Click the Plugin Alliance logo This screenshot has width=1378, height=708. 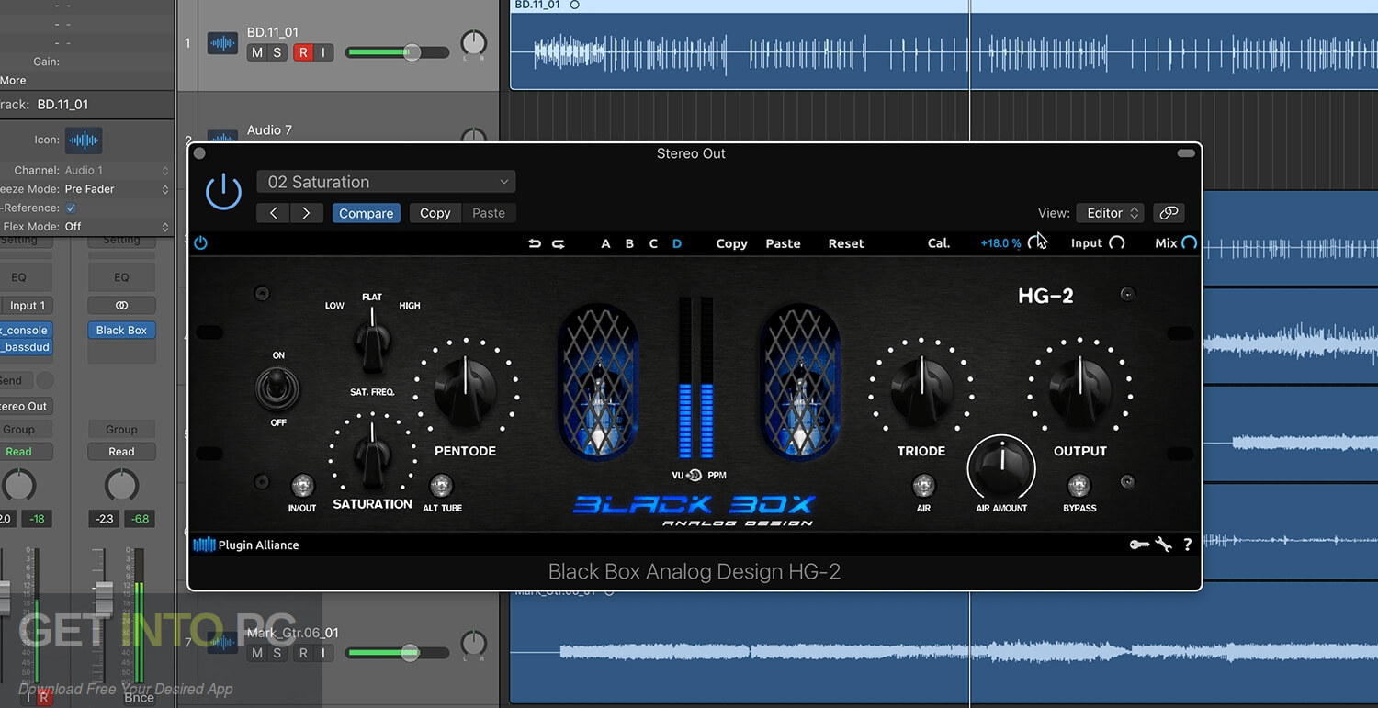tap(246, 545)
